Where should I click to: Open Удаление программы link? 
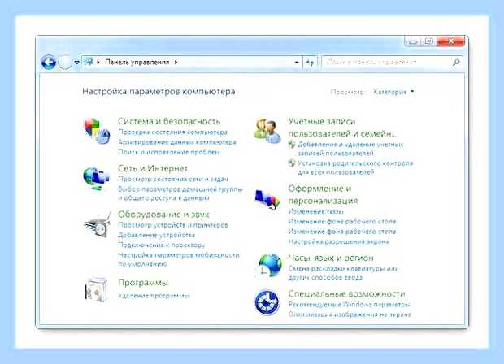(x=154, y=296)
